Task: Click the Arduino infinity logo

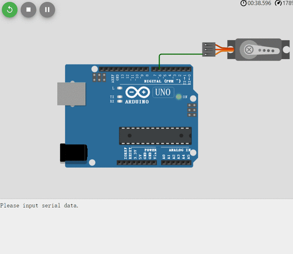Action: (138, 92)
